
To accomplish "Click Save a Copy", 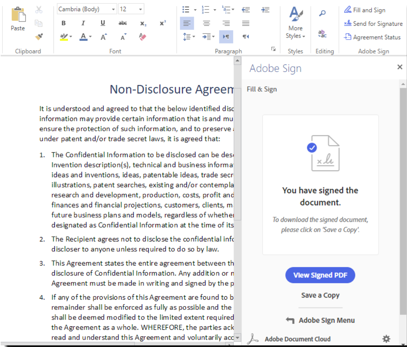I will point(320,295).
